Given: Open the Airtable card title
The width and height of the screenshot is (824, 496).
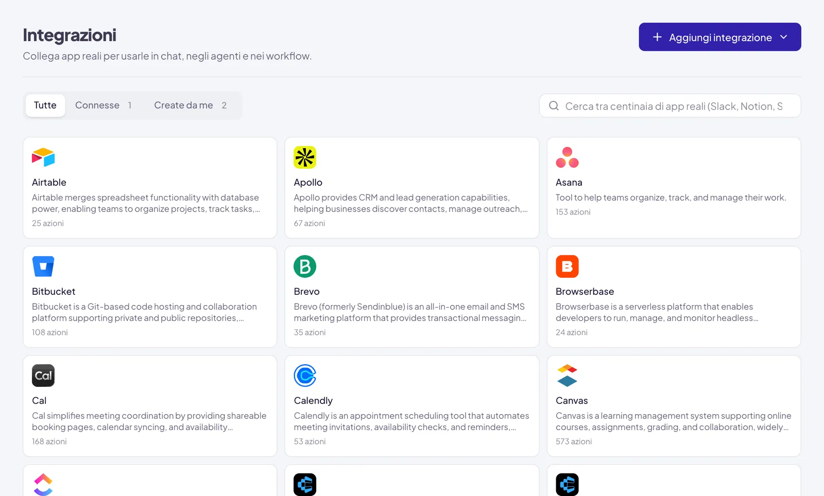Looking at the screenshot, I should [49, 182].
